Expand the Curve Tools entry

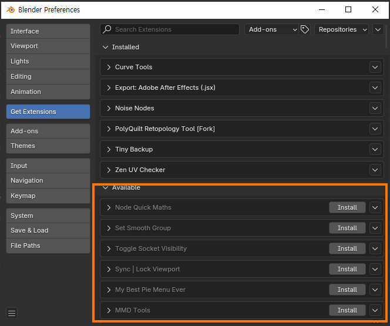(109, 67)
